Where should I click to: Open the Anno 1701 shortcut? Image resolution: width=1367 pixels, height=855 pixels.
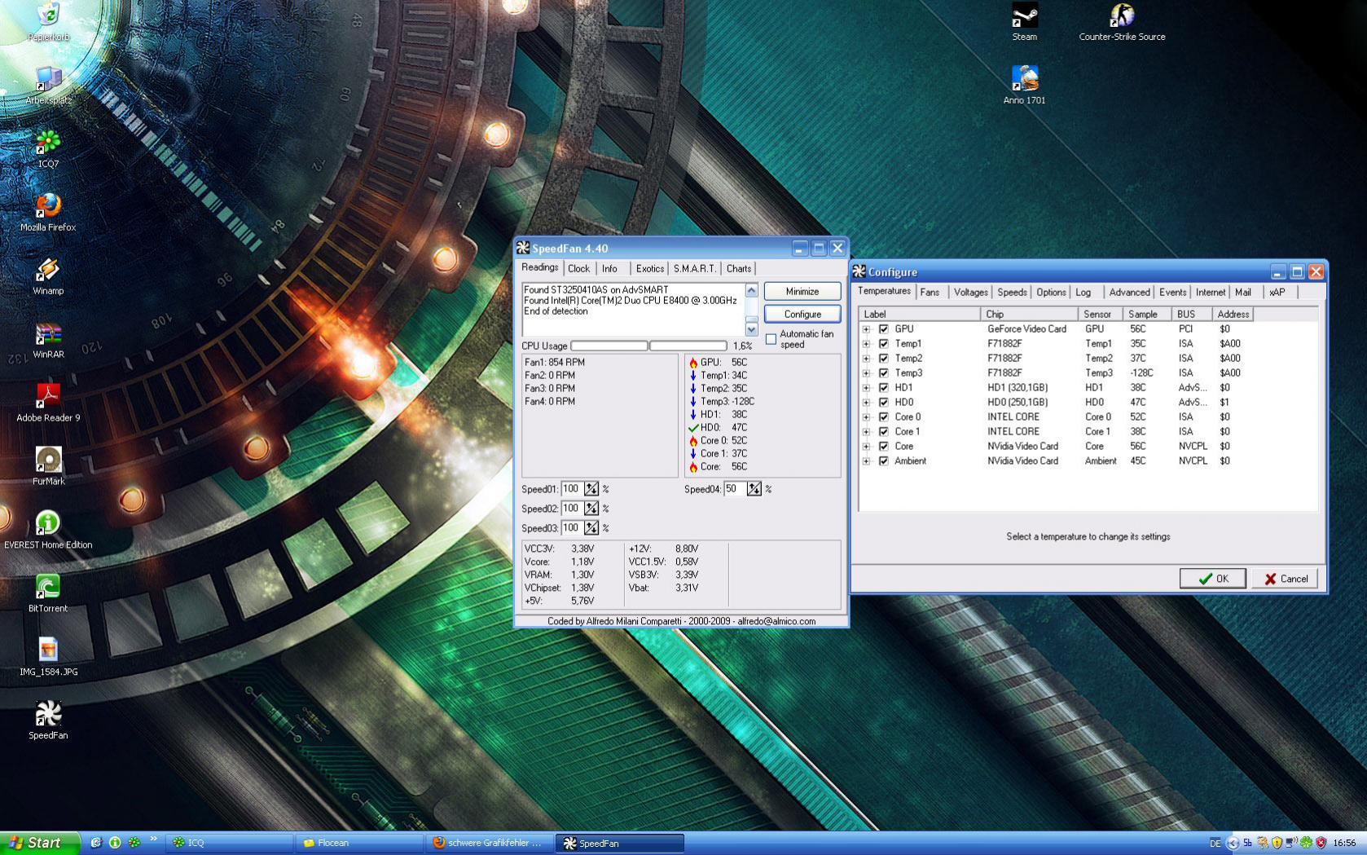point(1024,80)
